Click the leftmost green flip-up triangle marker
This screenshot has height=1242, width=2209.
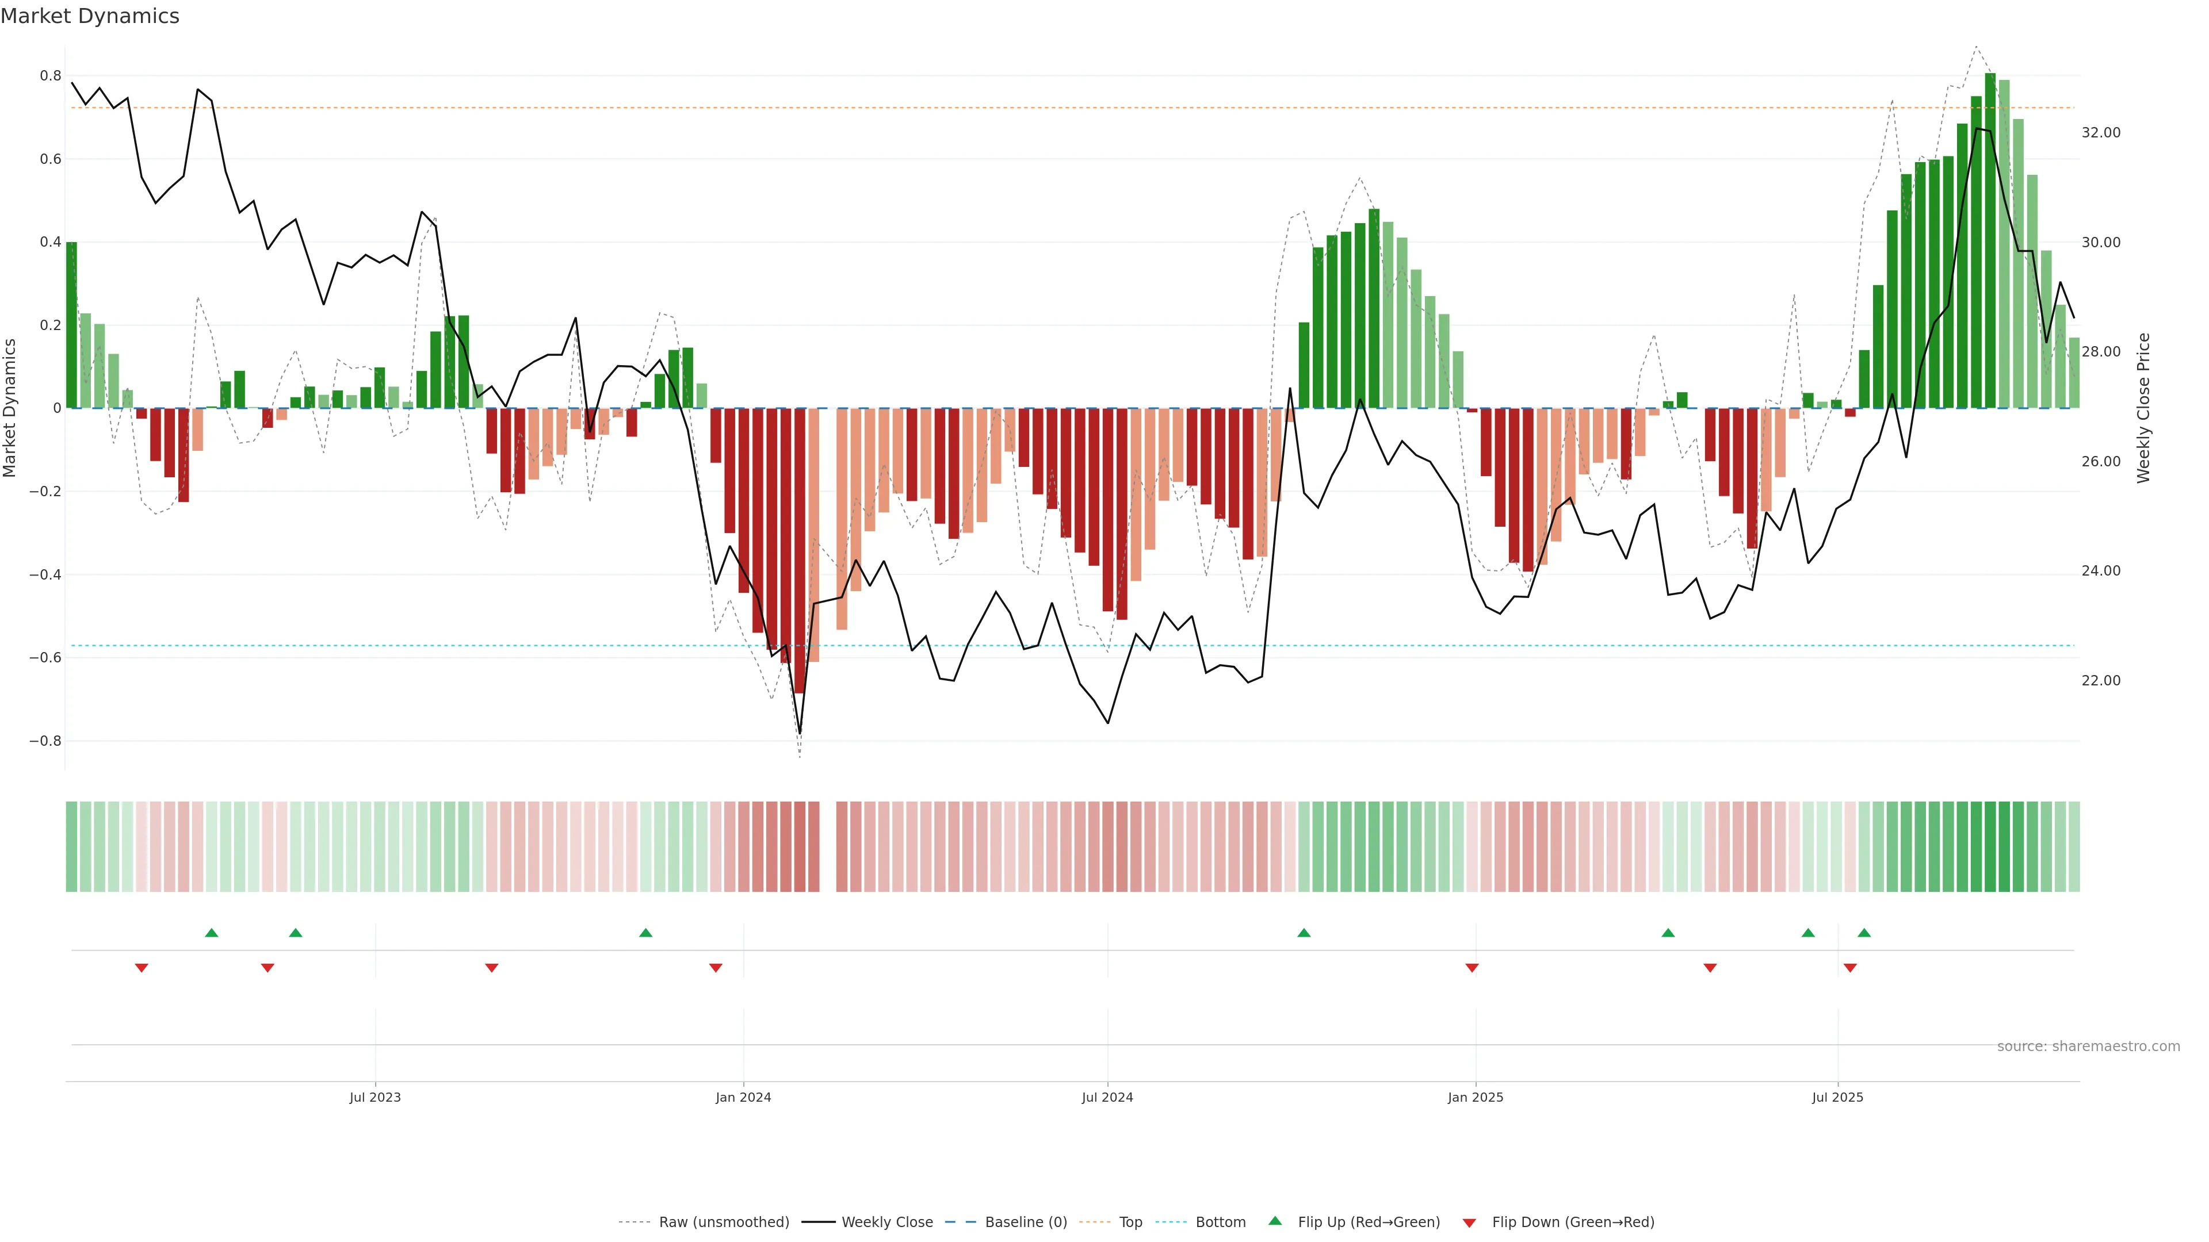pyautogui.click(x=212, y=933)
